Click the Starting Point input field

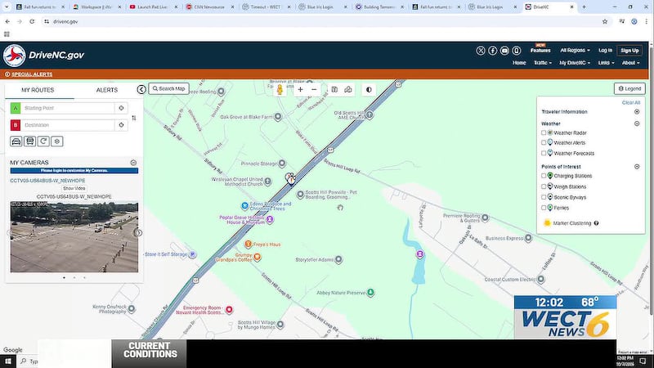(68, 108)
